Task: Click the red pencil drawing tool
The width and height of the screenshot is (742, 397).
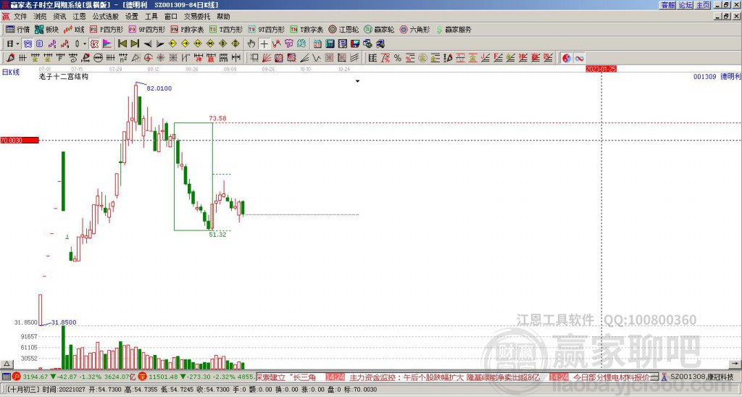Action: (x=10, y=58)
